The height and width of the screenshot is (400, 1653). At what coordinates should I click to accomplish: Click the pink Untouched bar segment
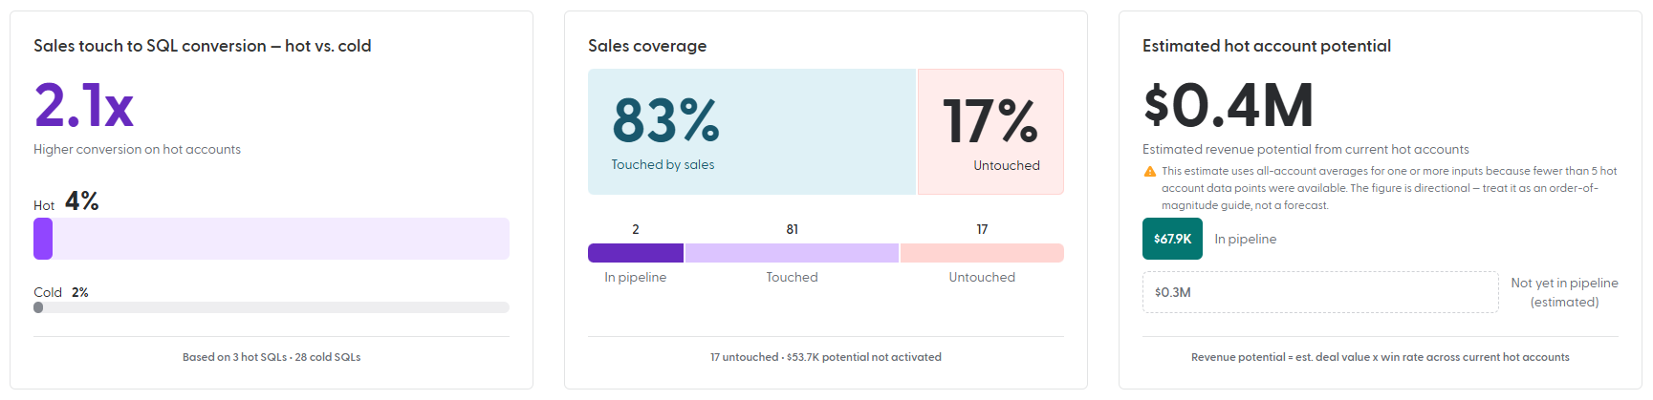tap(982, 253)
